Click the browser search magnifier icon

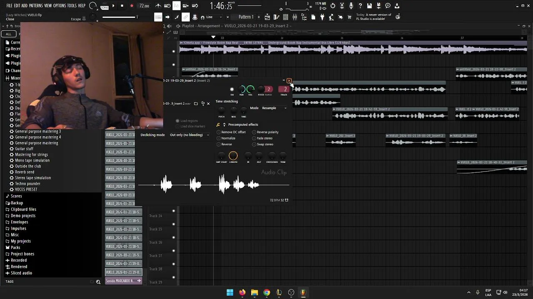click(x=98, y=282)
